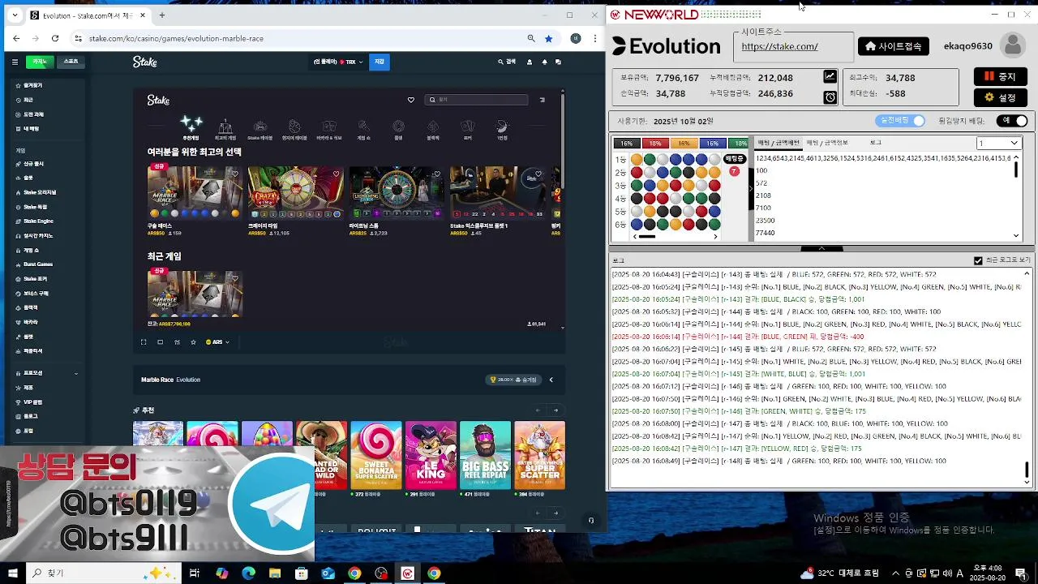Click the 설정 settings button
This screenshot has width=1038, height=584.
pos(1000,97)
